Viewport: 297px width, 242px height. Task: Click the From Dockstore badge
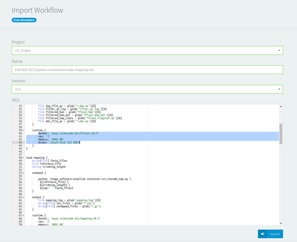pos(24,20)
